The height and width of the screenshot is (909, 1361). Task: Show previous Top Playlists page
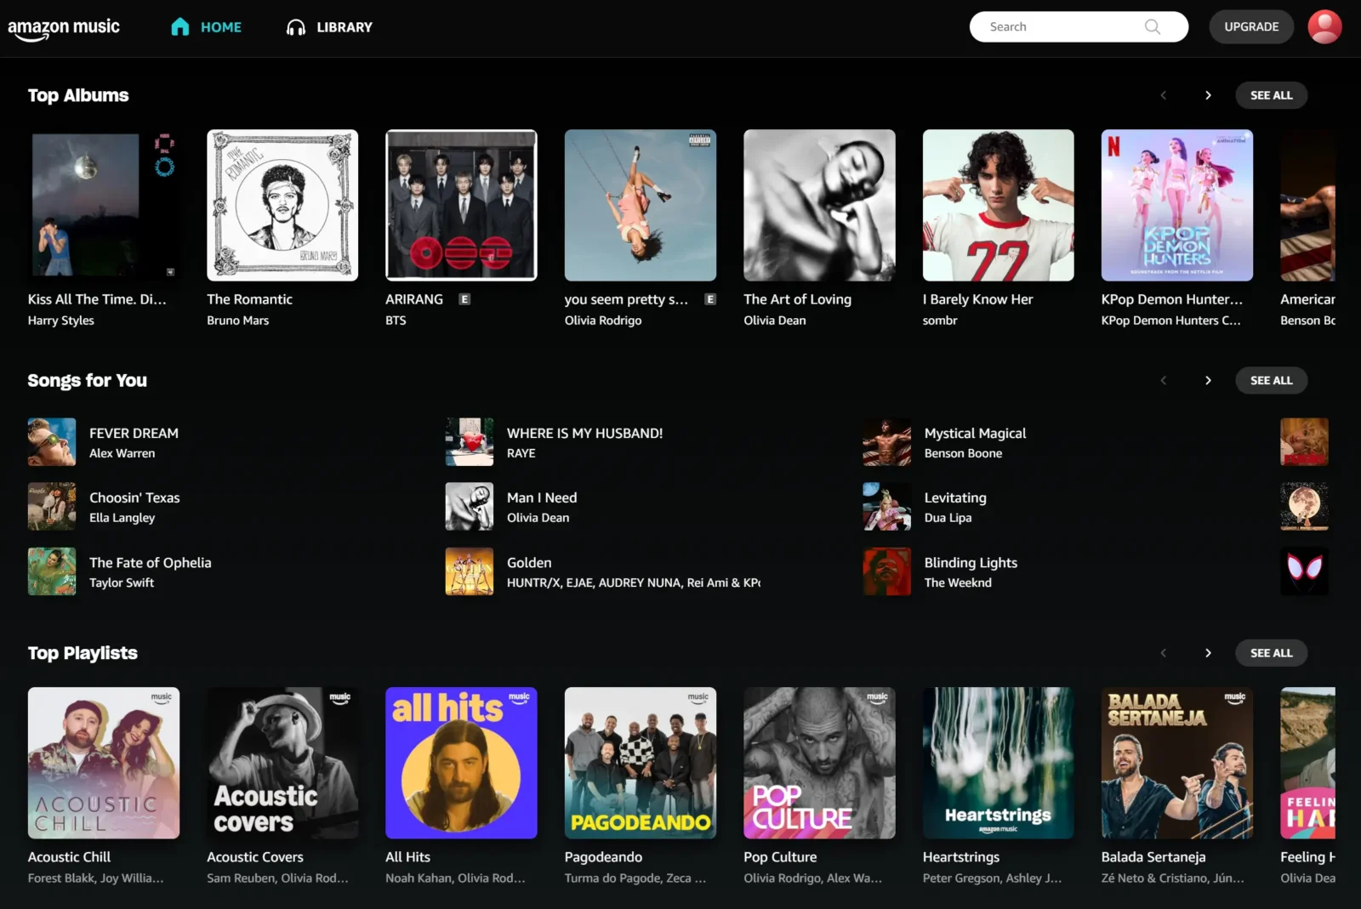click(x=1164, y=653)
